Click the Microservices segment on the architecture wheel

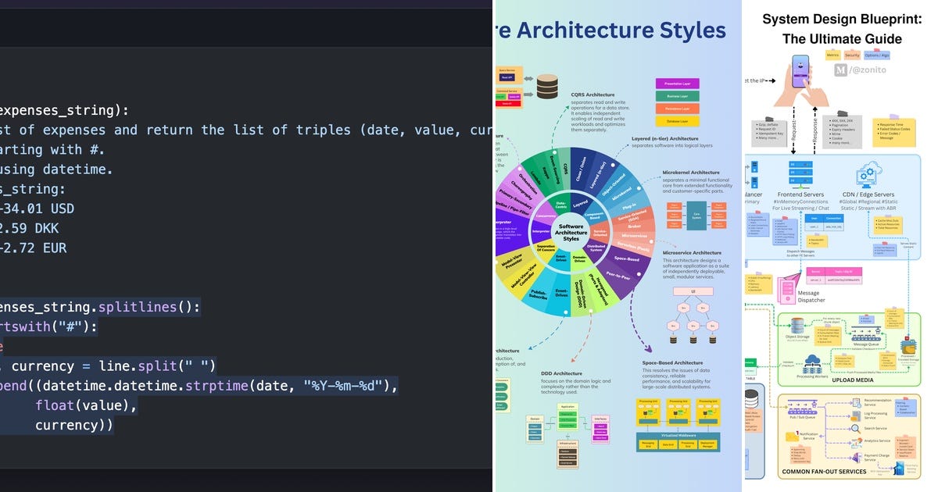click(635, 236)
